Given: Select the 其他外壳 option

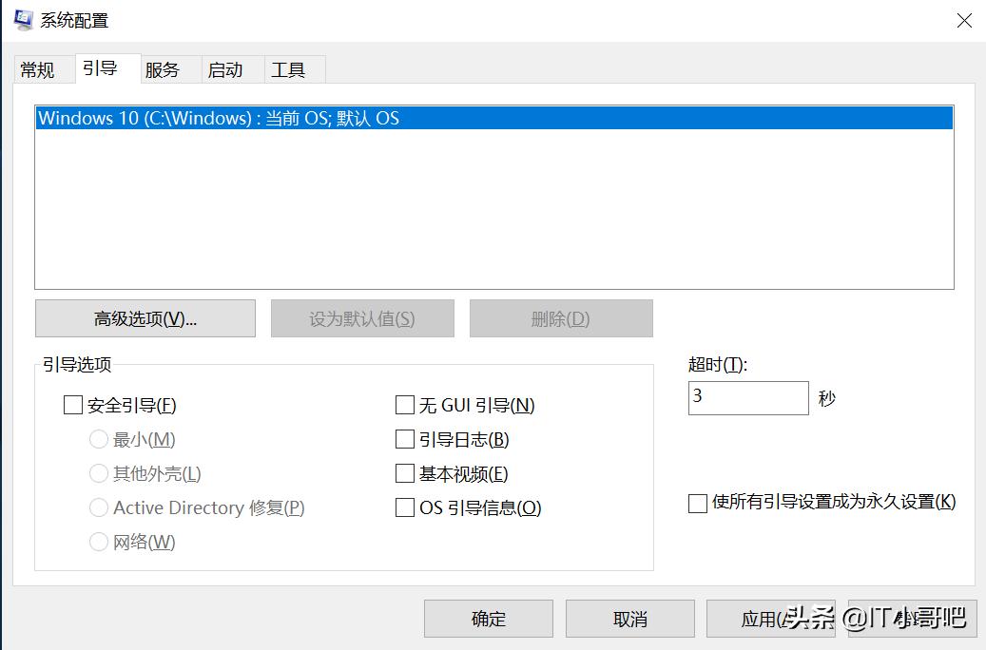Looking at the screenshot, I should click(99, 473).
